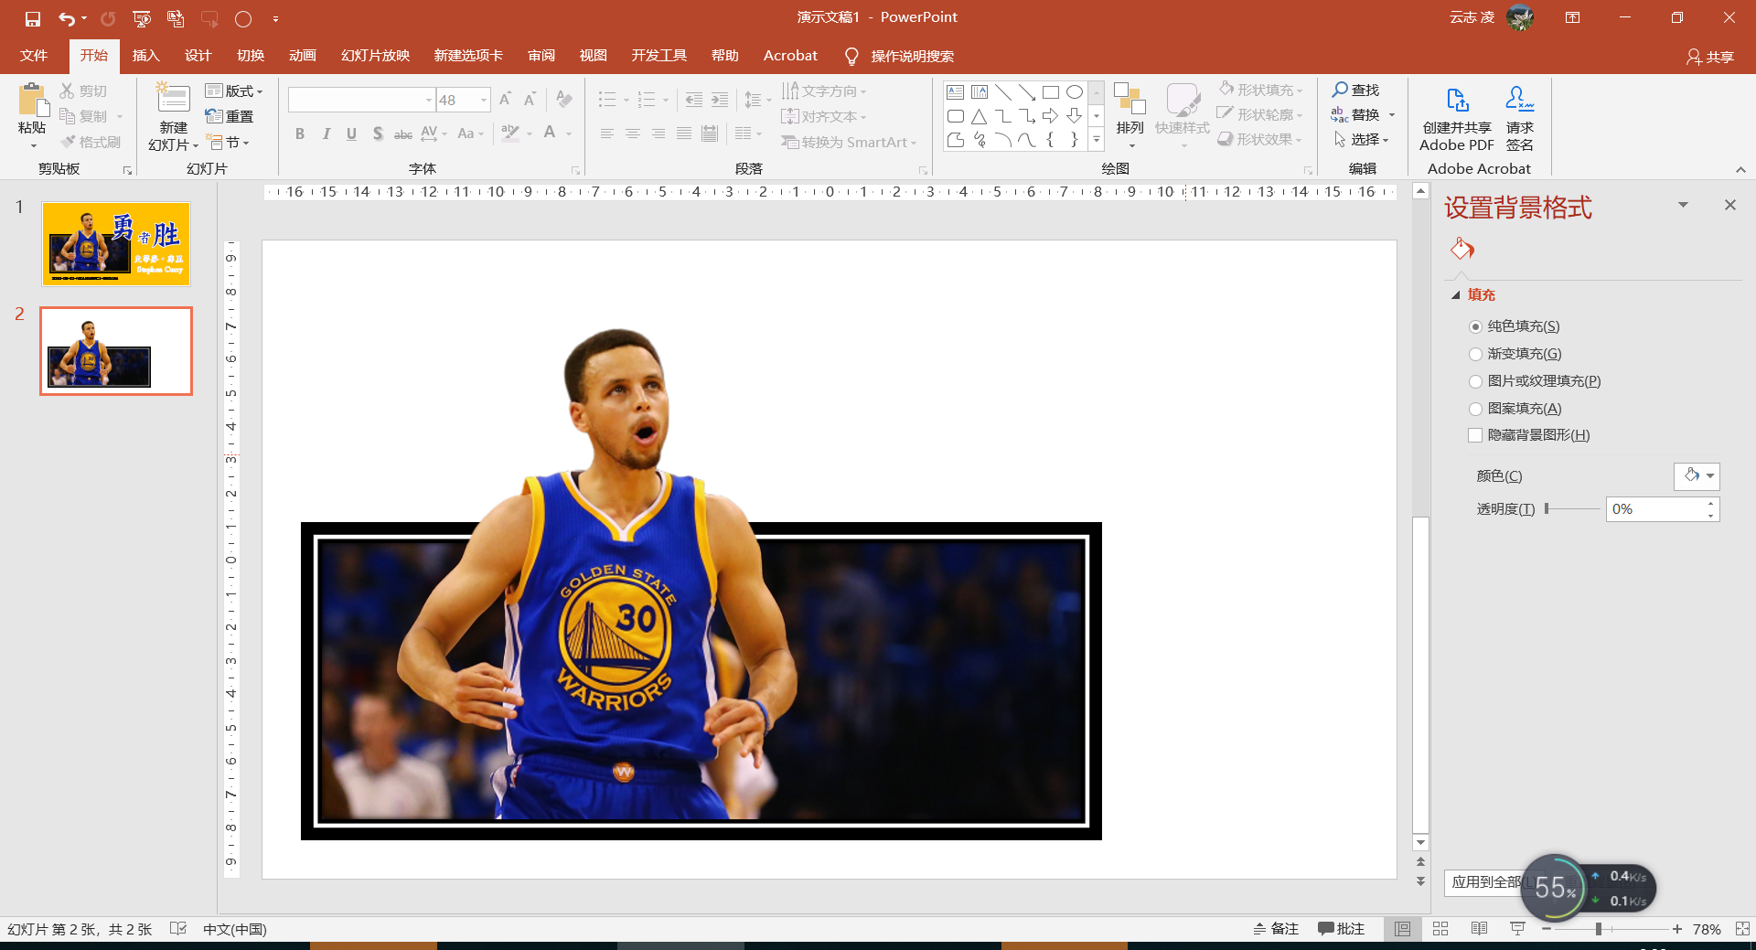Toggle Italic formatting button

[x=327, y=133]
